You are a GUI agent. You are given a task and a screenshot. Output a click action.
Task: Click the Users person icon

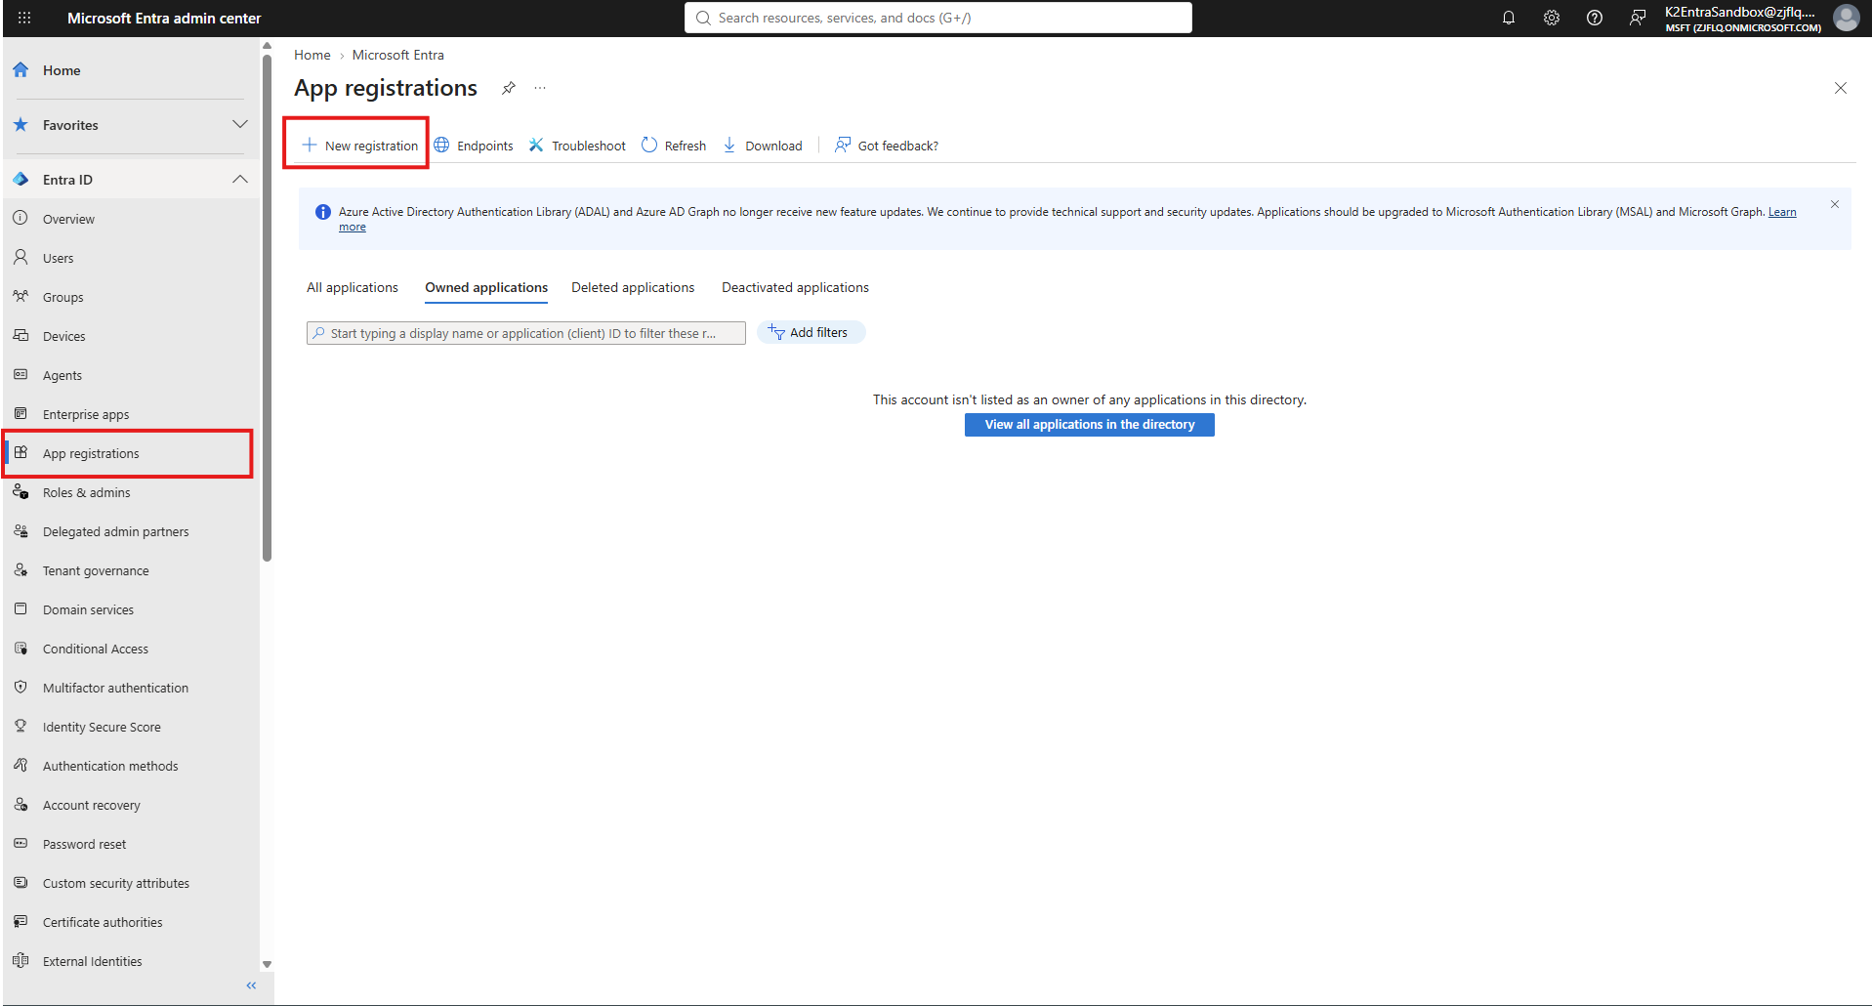[21, 257]
